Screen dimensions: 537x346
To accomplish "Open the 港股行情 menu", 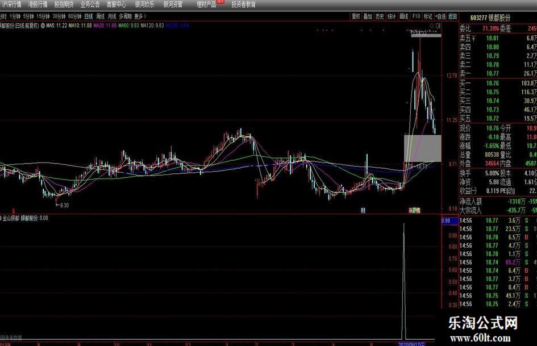I will (38, 5).
